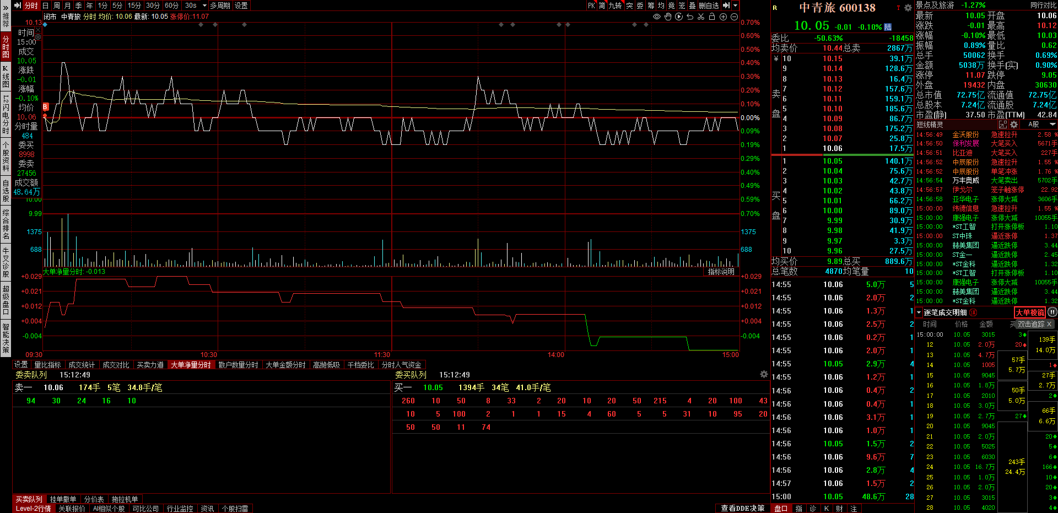Click the 景点及旅游 sector name
The height and width of the screenshot is (513, 1058).
coord(935,5)
